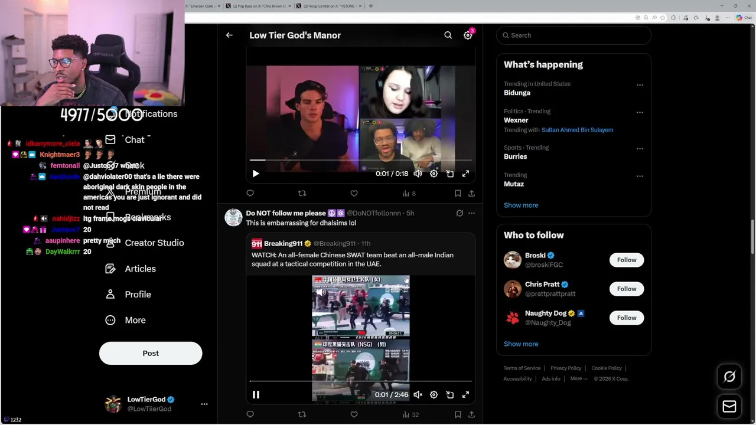Open a new browser tab with the plus button
The height and width of the screenshot is (425, 756).
[x=371, y=6]
